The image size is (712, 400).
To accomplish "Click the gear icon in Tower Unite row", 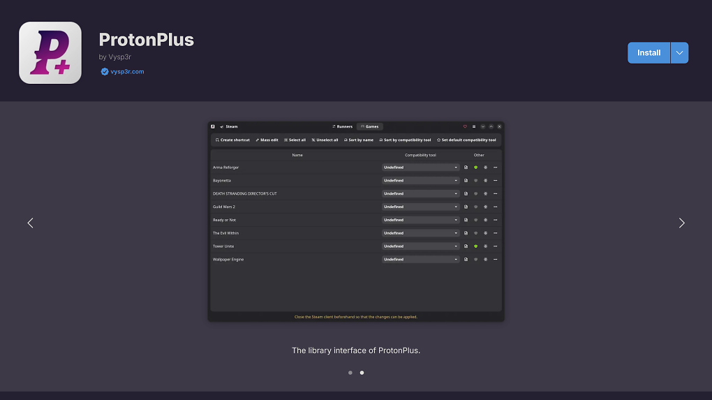I will 485,246.
